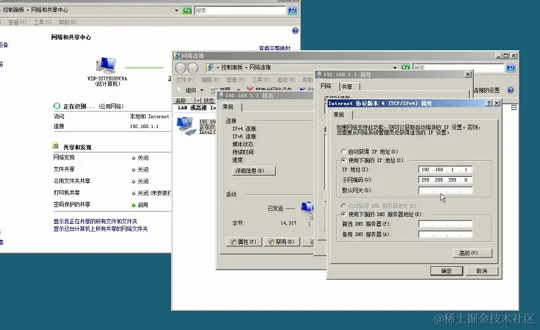
Task: Click refresh icon in 网络和共享中心 address bar
Action: click(187, 10)
